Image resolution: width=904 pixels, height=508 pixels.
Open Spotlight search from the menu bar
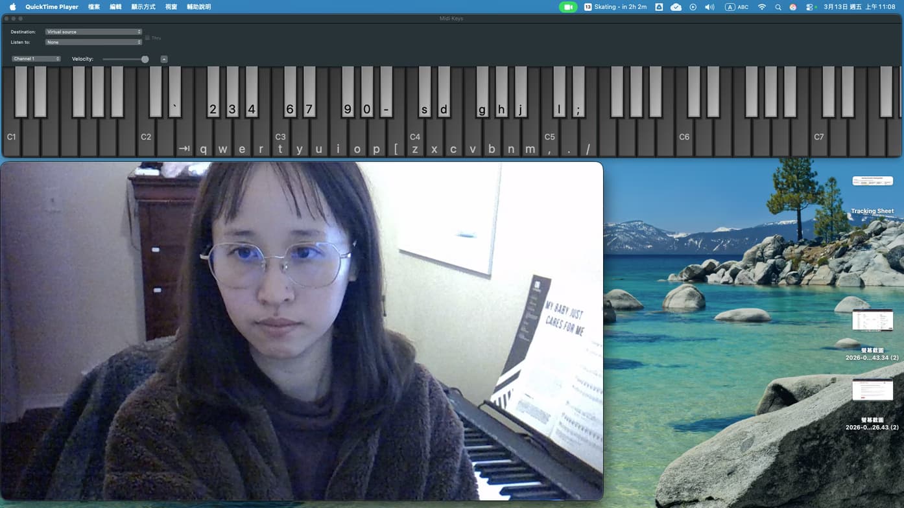click(778, 6)
